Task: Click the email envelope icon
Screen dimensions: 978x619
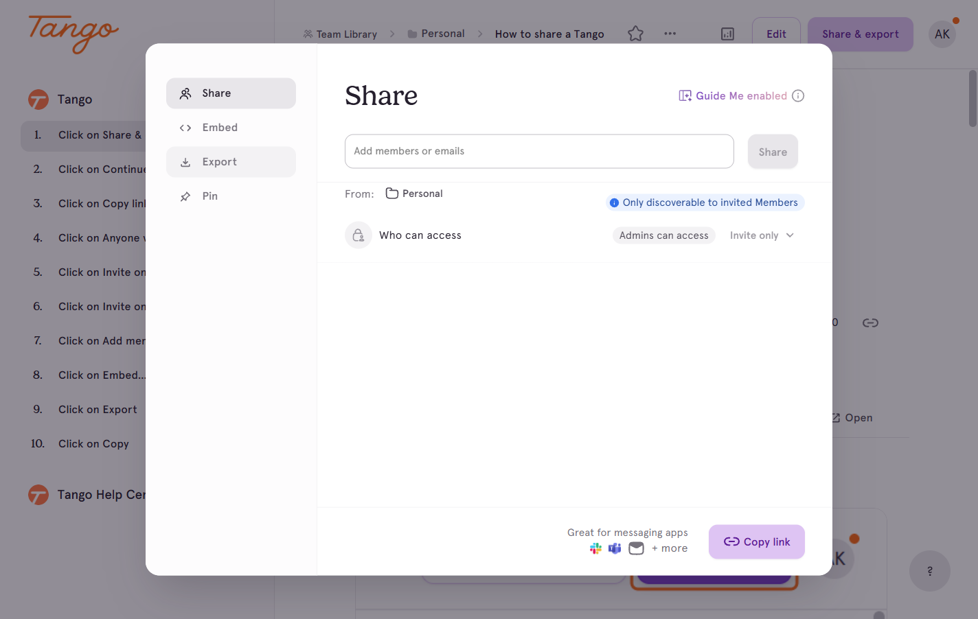Action: coord(637,548)
